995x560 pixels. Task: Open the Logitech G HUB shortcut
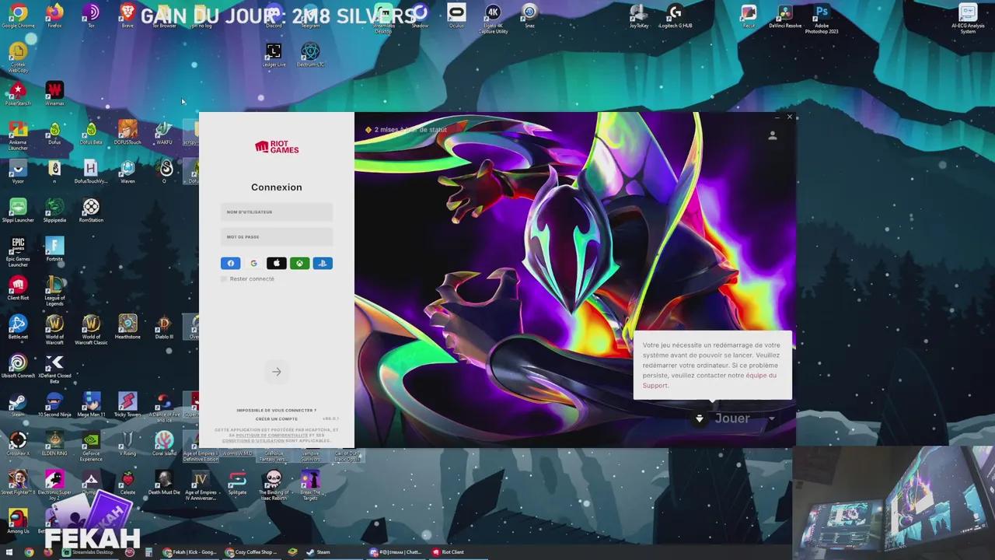click(x=675, y=16)
